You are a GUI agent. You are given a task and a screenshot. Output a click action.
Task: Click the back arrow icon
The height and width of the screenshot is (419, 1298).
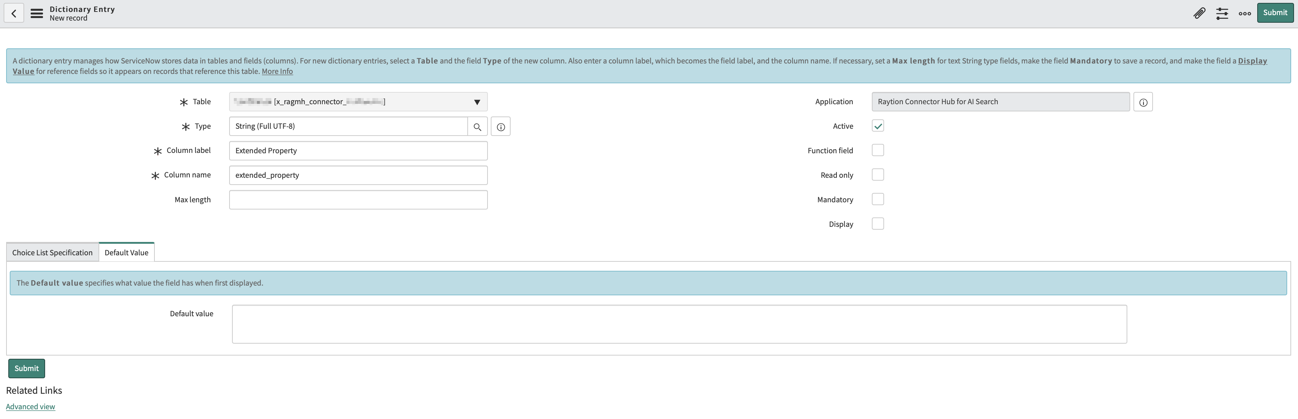pyautogui.click(x=14, y=13)
